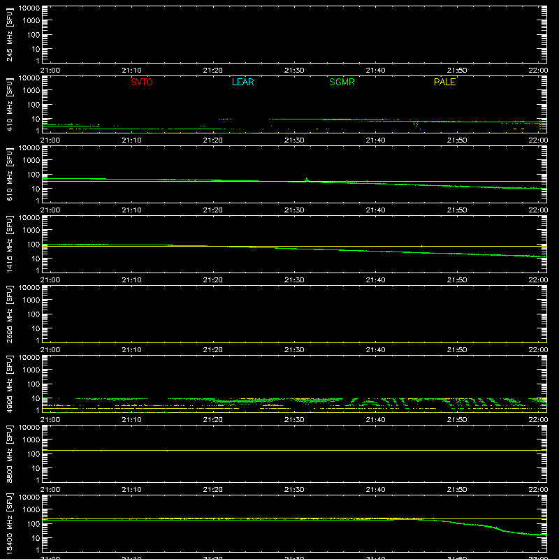Click the 1000 y-axis value on 610 MHz panel
This screenshot has height=559, width=559.
pyautogui.click(x=31, y=161)
